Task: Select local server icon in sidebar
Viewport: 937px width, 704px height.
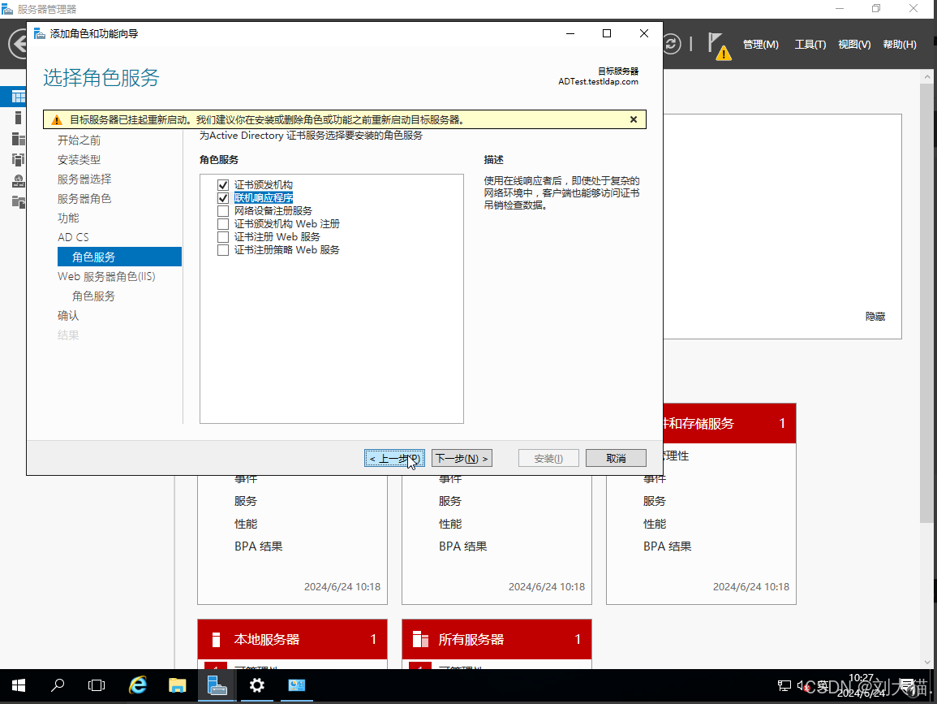Action: [x=18, y=118]
